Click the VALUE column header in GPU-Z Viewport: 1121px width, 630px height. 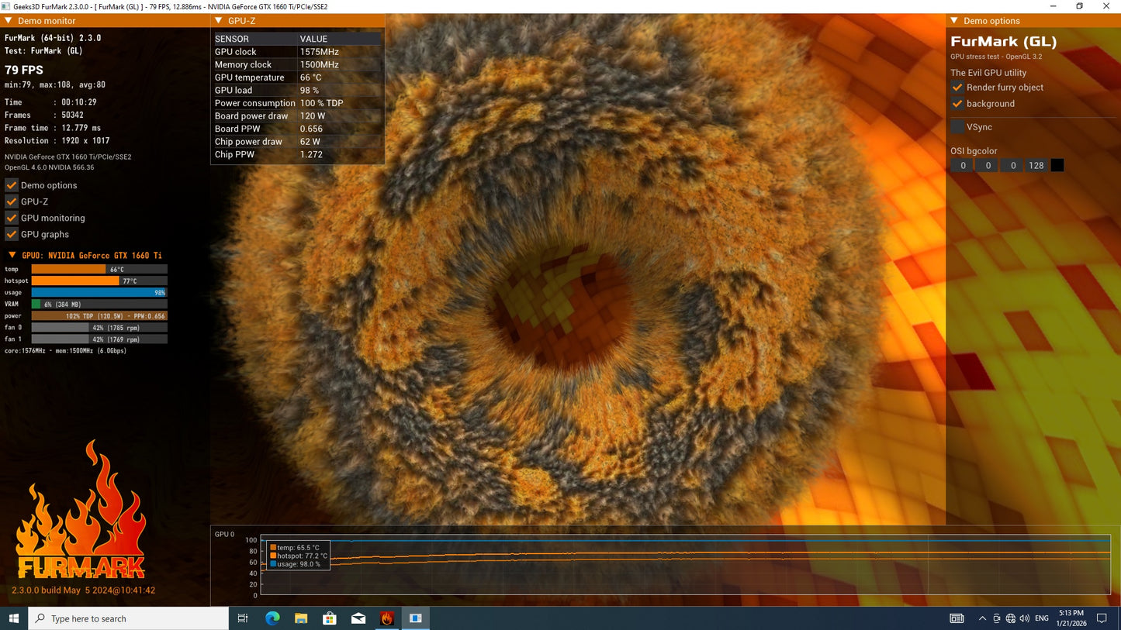313,39
